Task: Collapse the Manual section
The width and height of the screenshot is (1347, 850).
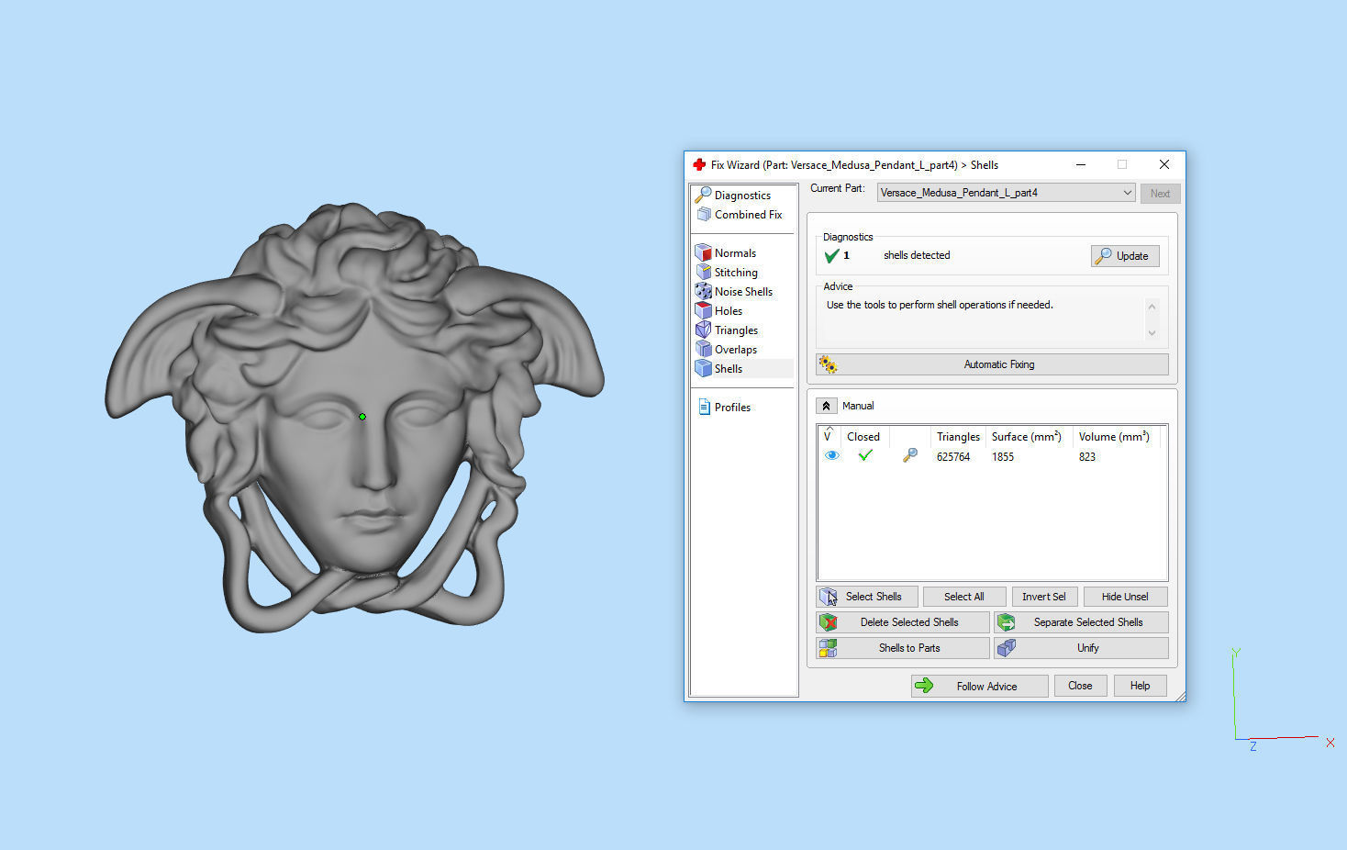Action: [x=826, y=406]
